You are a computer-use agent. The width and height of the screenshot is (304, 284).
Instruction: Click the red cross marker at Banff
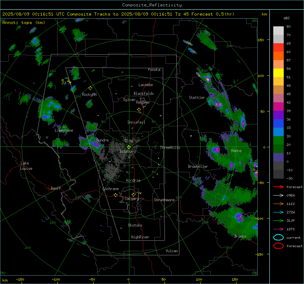(x=48, y=188)
